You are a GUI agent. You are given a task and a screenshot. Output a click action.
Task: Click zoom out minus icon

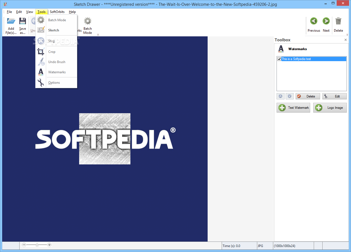coord(24,245)
